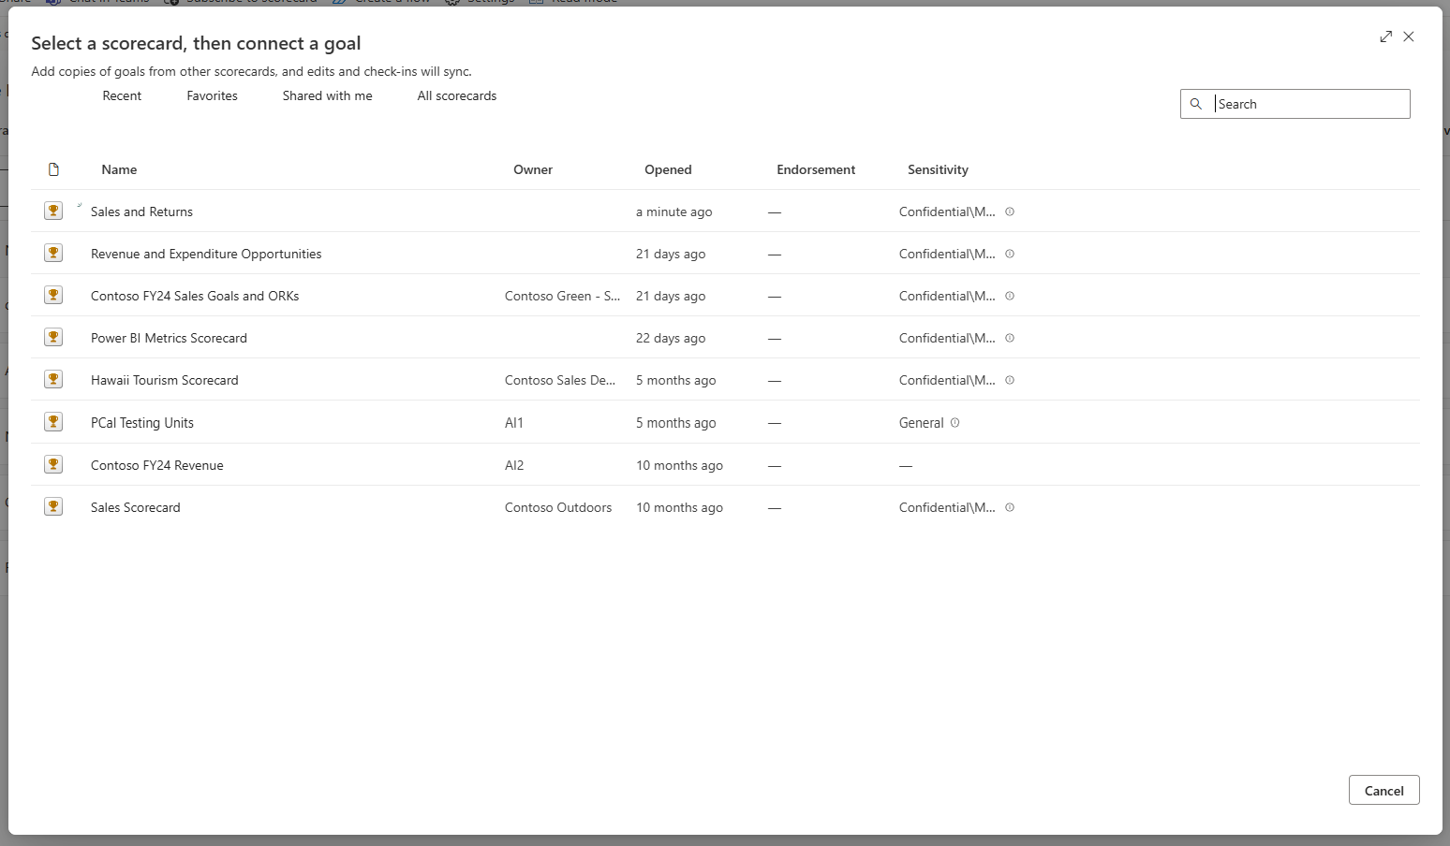This screenshot has height=846, width=1450.
Task: Click the '22 days ago' opened time
Action: [671, 338]
